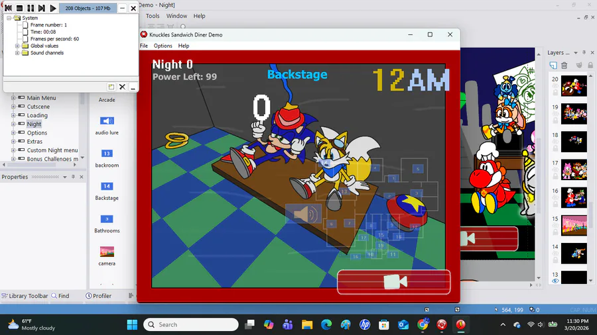Open Properties panel dropdown arrow
The image size is (597, 335).
pos(65,177)
